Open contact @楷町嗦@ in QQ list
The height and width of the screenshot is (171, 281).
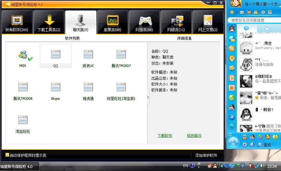point(260,81)
